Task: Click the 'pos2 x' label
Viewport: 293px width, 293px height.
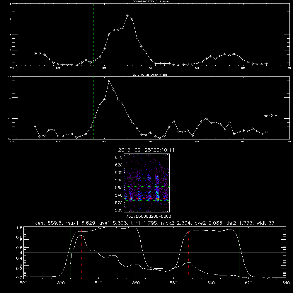Action: (x=270, y=116)
